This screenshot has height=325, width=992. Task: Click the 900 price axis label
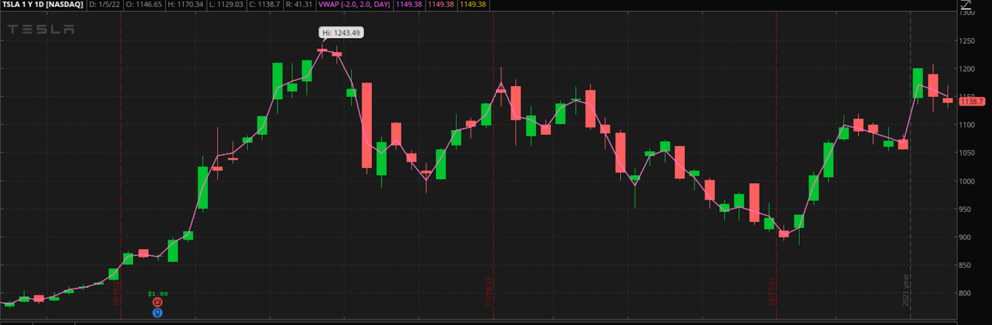(x=965, y=237)
